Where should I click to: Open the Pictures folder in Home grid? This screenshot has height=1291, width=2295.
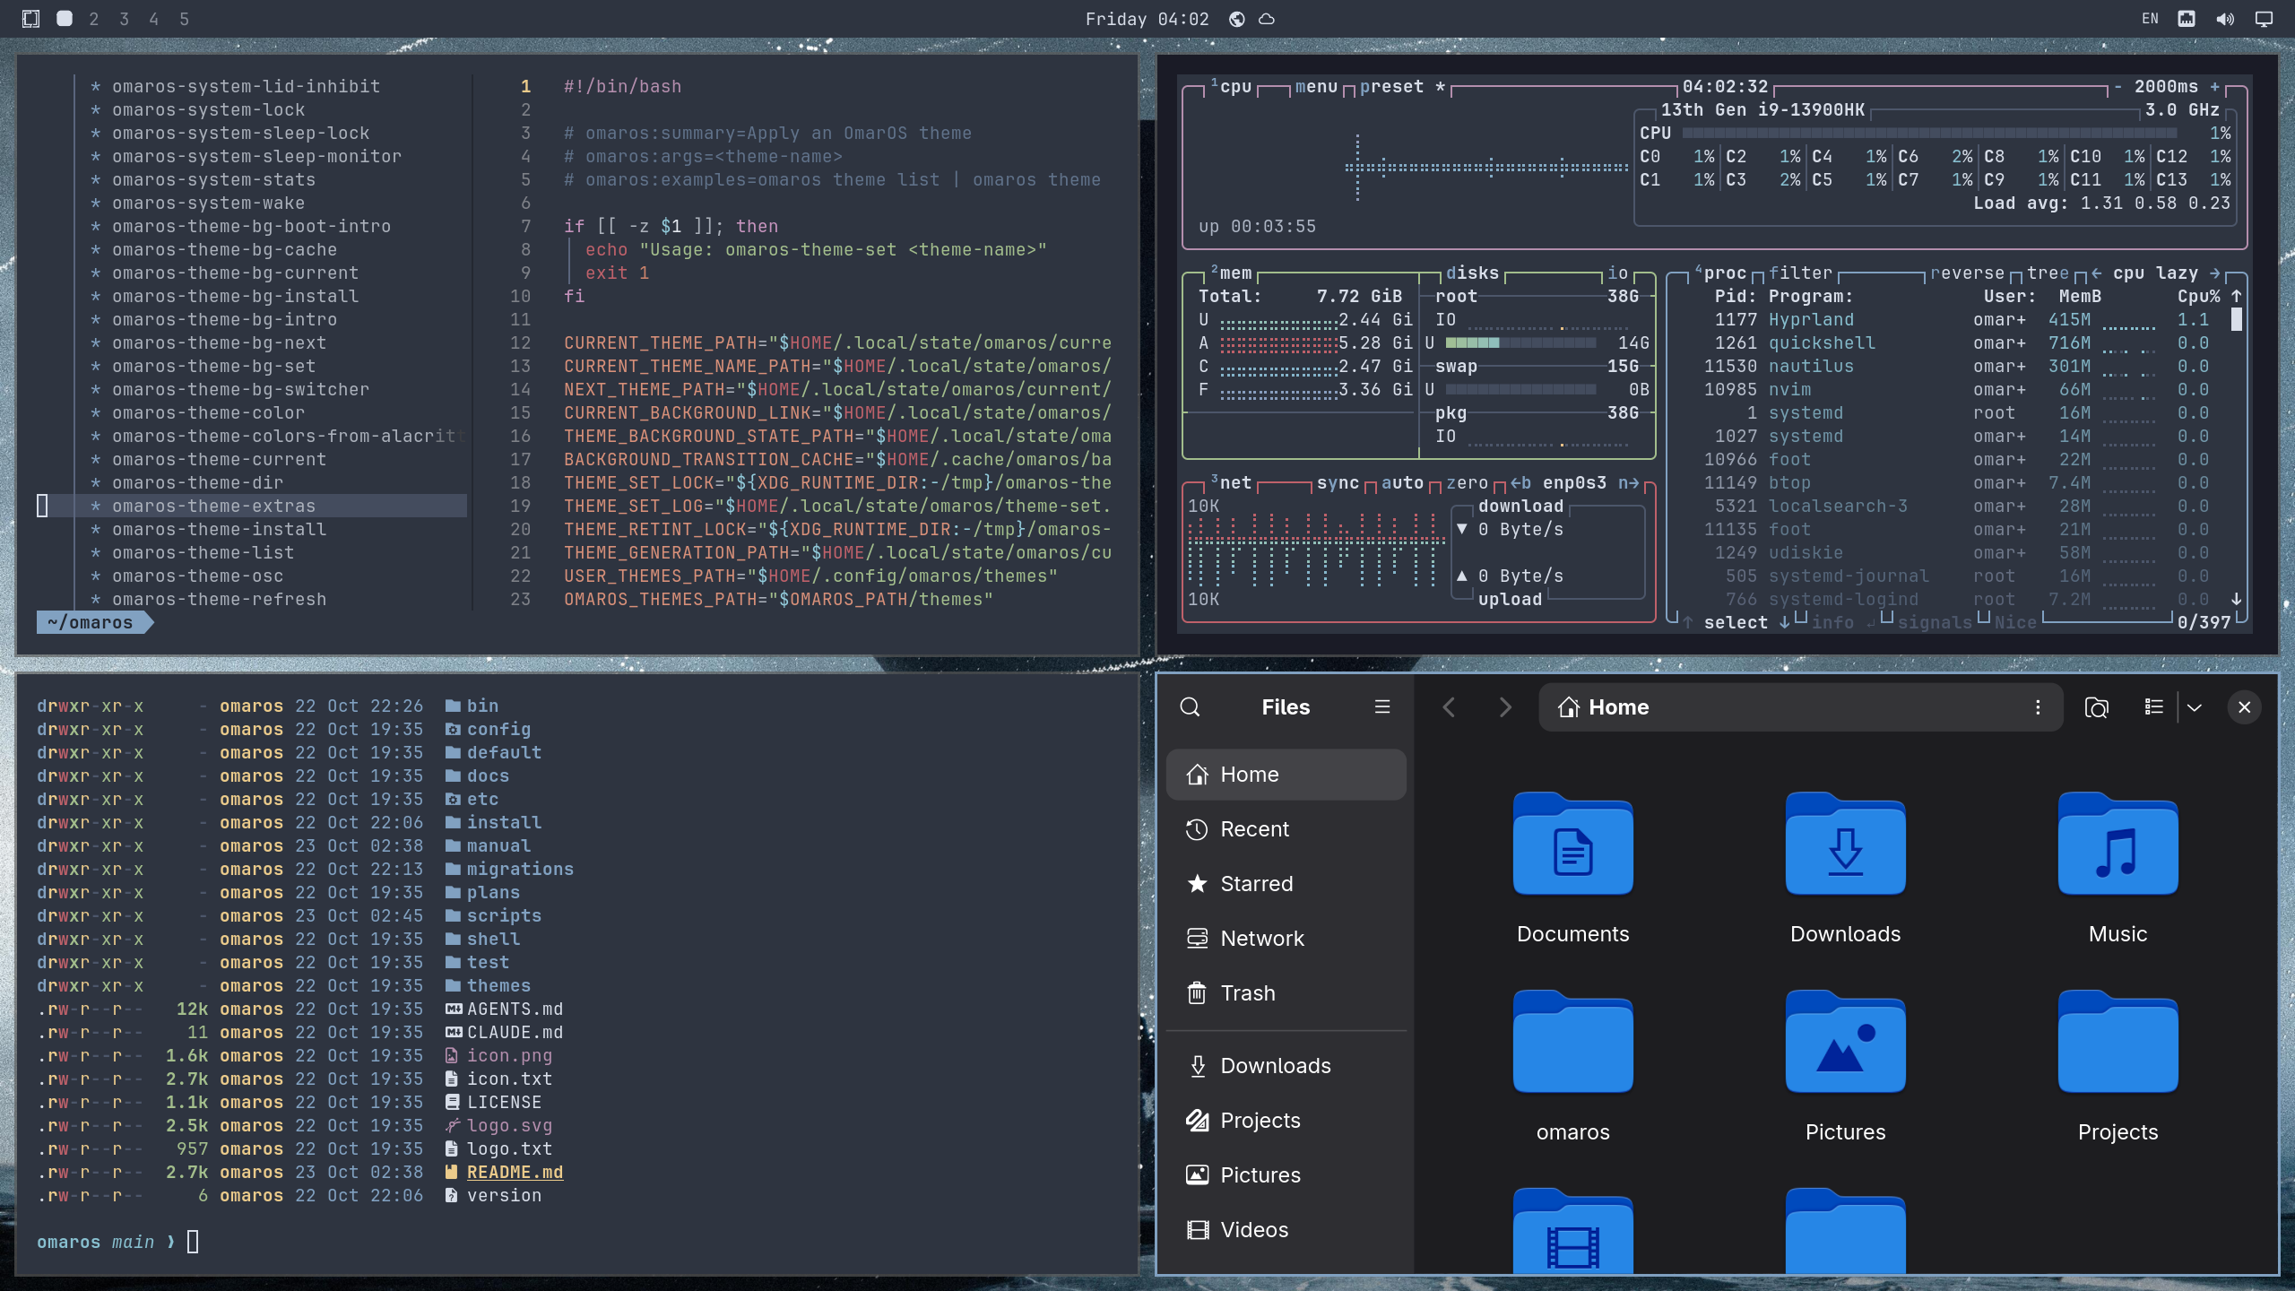coord(1845,1067)
